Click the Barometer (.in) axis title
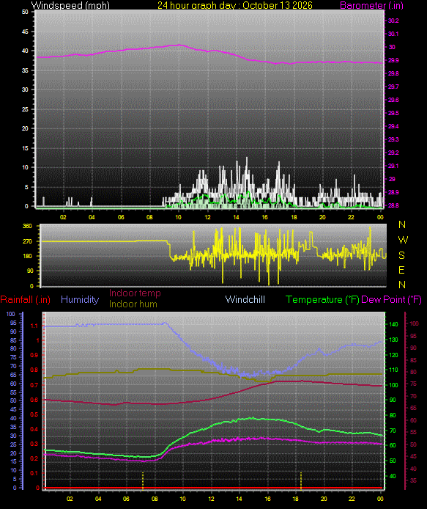Viewport: 427px width, 509px height. coord(371,6)
